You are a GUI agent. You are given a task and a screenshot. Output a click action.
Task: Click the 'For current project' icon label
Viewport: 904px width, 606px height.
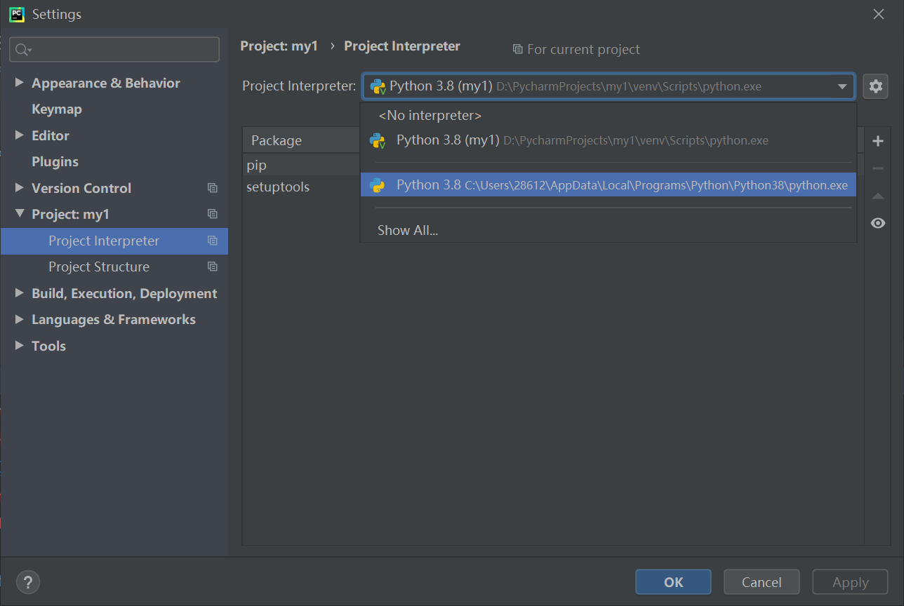pyautogui.click(x=517, y=49)
